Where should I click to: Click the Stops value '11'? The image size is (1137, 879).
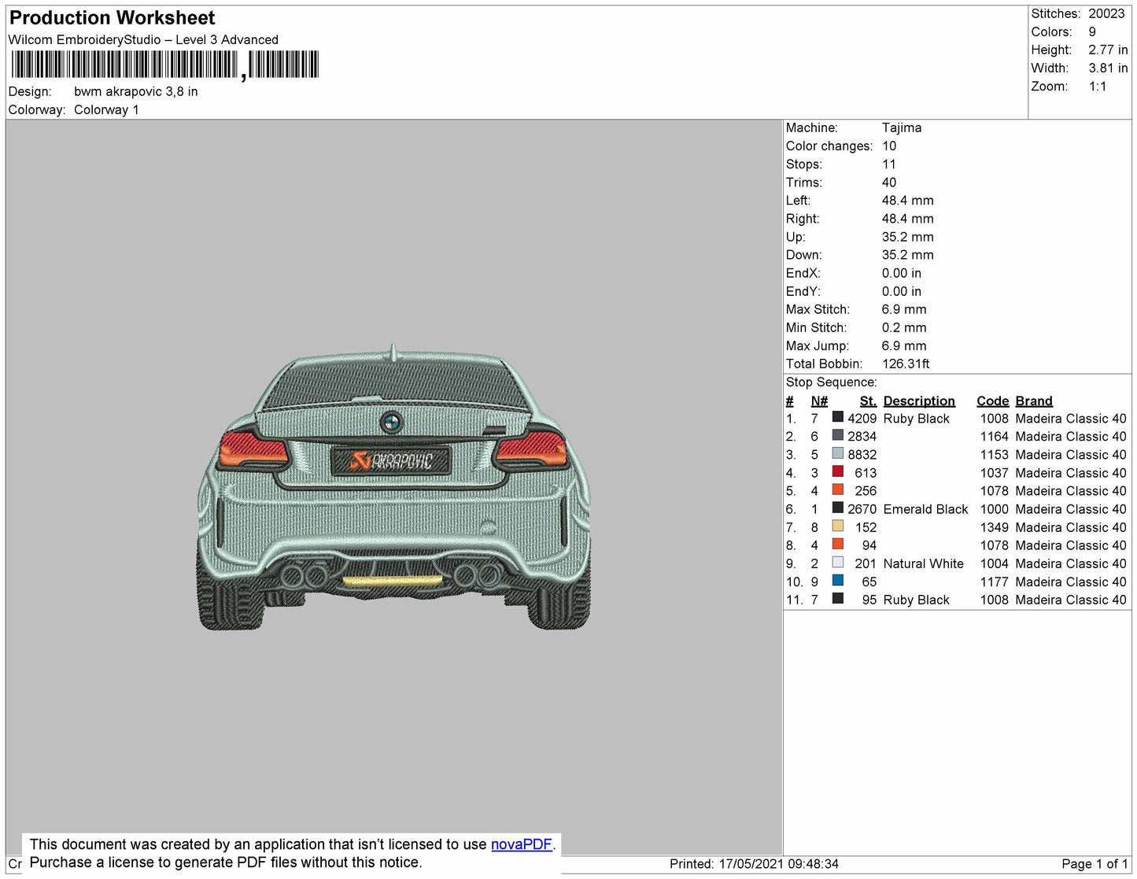pyautogui.click(x=889, y=164)
